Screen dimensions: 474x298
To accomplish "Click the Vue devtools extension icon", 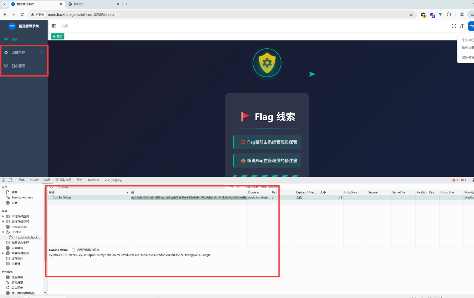I will [440, 15].
